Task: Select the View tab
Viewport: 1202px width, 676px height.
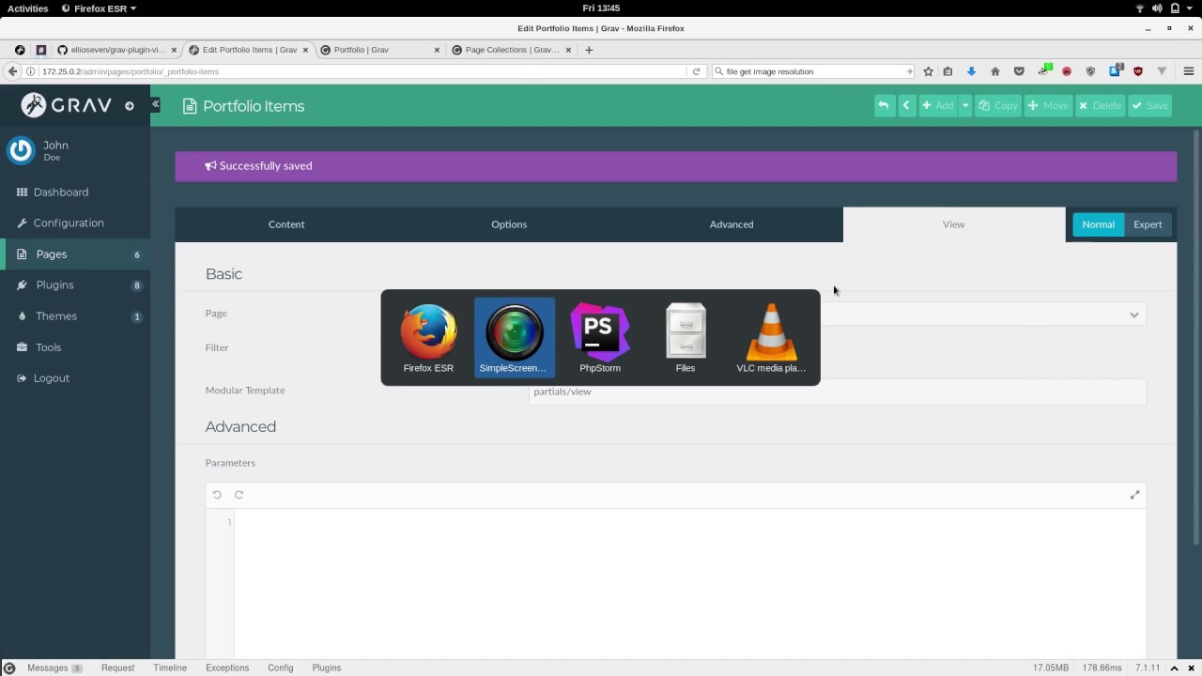Action: tap(953, 224)
